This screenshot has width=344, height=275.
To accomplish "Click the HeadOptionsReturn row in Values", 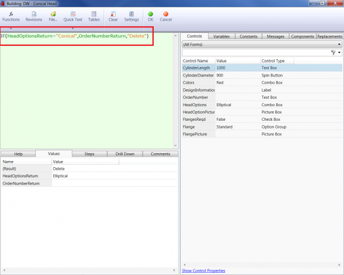I will 89,176.
